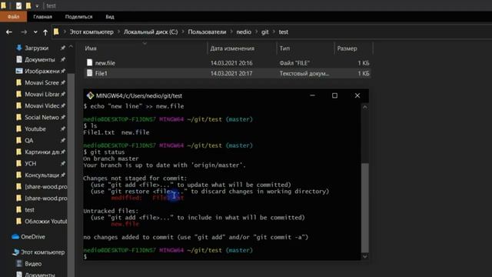Open the Поделиться ribbon tab
492x277 pixels.
tap(78, 17)
